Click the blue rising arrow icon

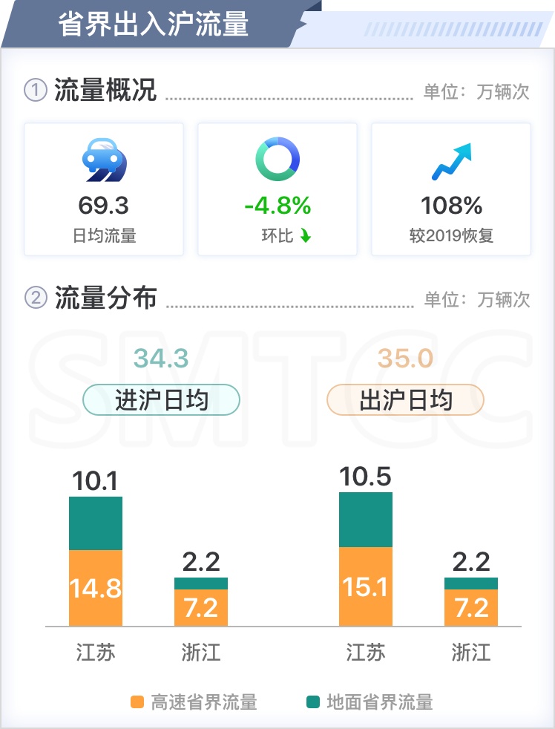tap(451, 161)
